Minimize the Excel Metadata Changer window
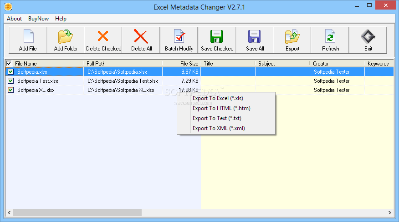The image size is (399, 222). click(x=357, y=5)
